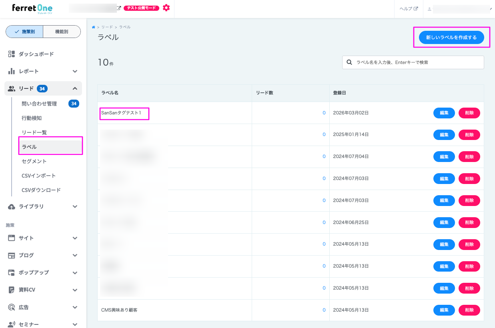Open the Dashboard icon in sidebar
The width and height of the screenshot is (495, 328).
[x=12, y=54]
